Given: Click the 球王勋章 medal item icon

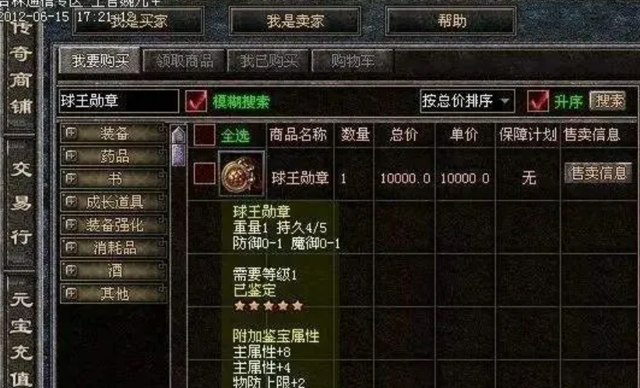Looking at the screenshot, I should pos(241,175).
